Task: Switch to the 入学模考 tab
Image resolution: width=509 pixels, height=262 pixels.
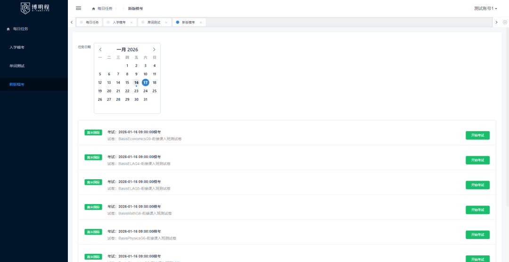Action: tap(119, 23)
